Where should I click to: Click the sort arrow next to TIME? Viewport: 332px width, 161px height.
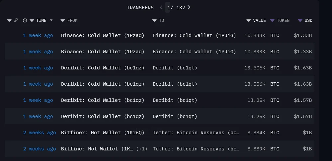tap(51, 20)
